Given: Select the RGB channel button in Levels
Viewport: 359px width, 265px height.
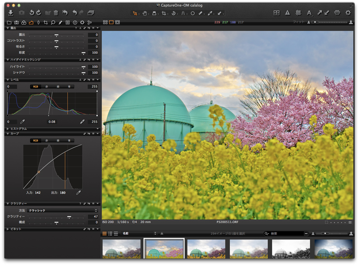Looking at the screenshot, I should click(36, 86).
